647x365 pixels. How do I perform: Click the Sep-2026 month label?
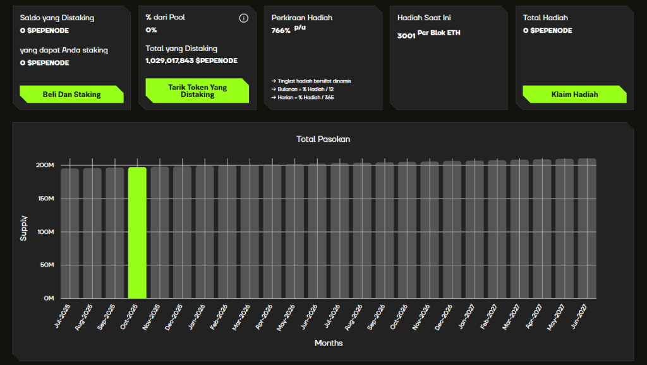[376, 317]
